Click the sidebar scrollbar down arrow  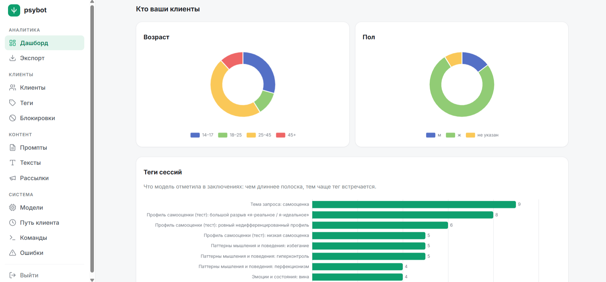tap(92, 280)
